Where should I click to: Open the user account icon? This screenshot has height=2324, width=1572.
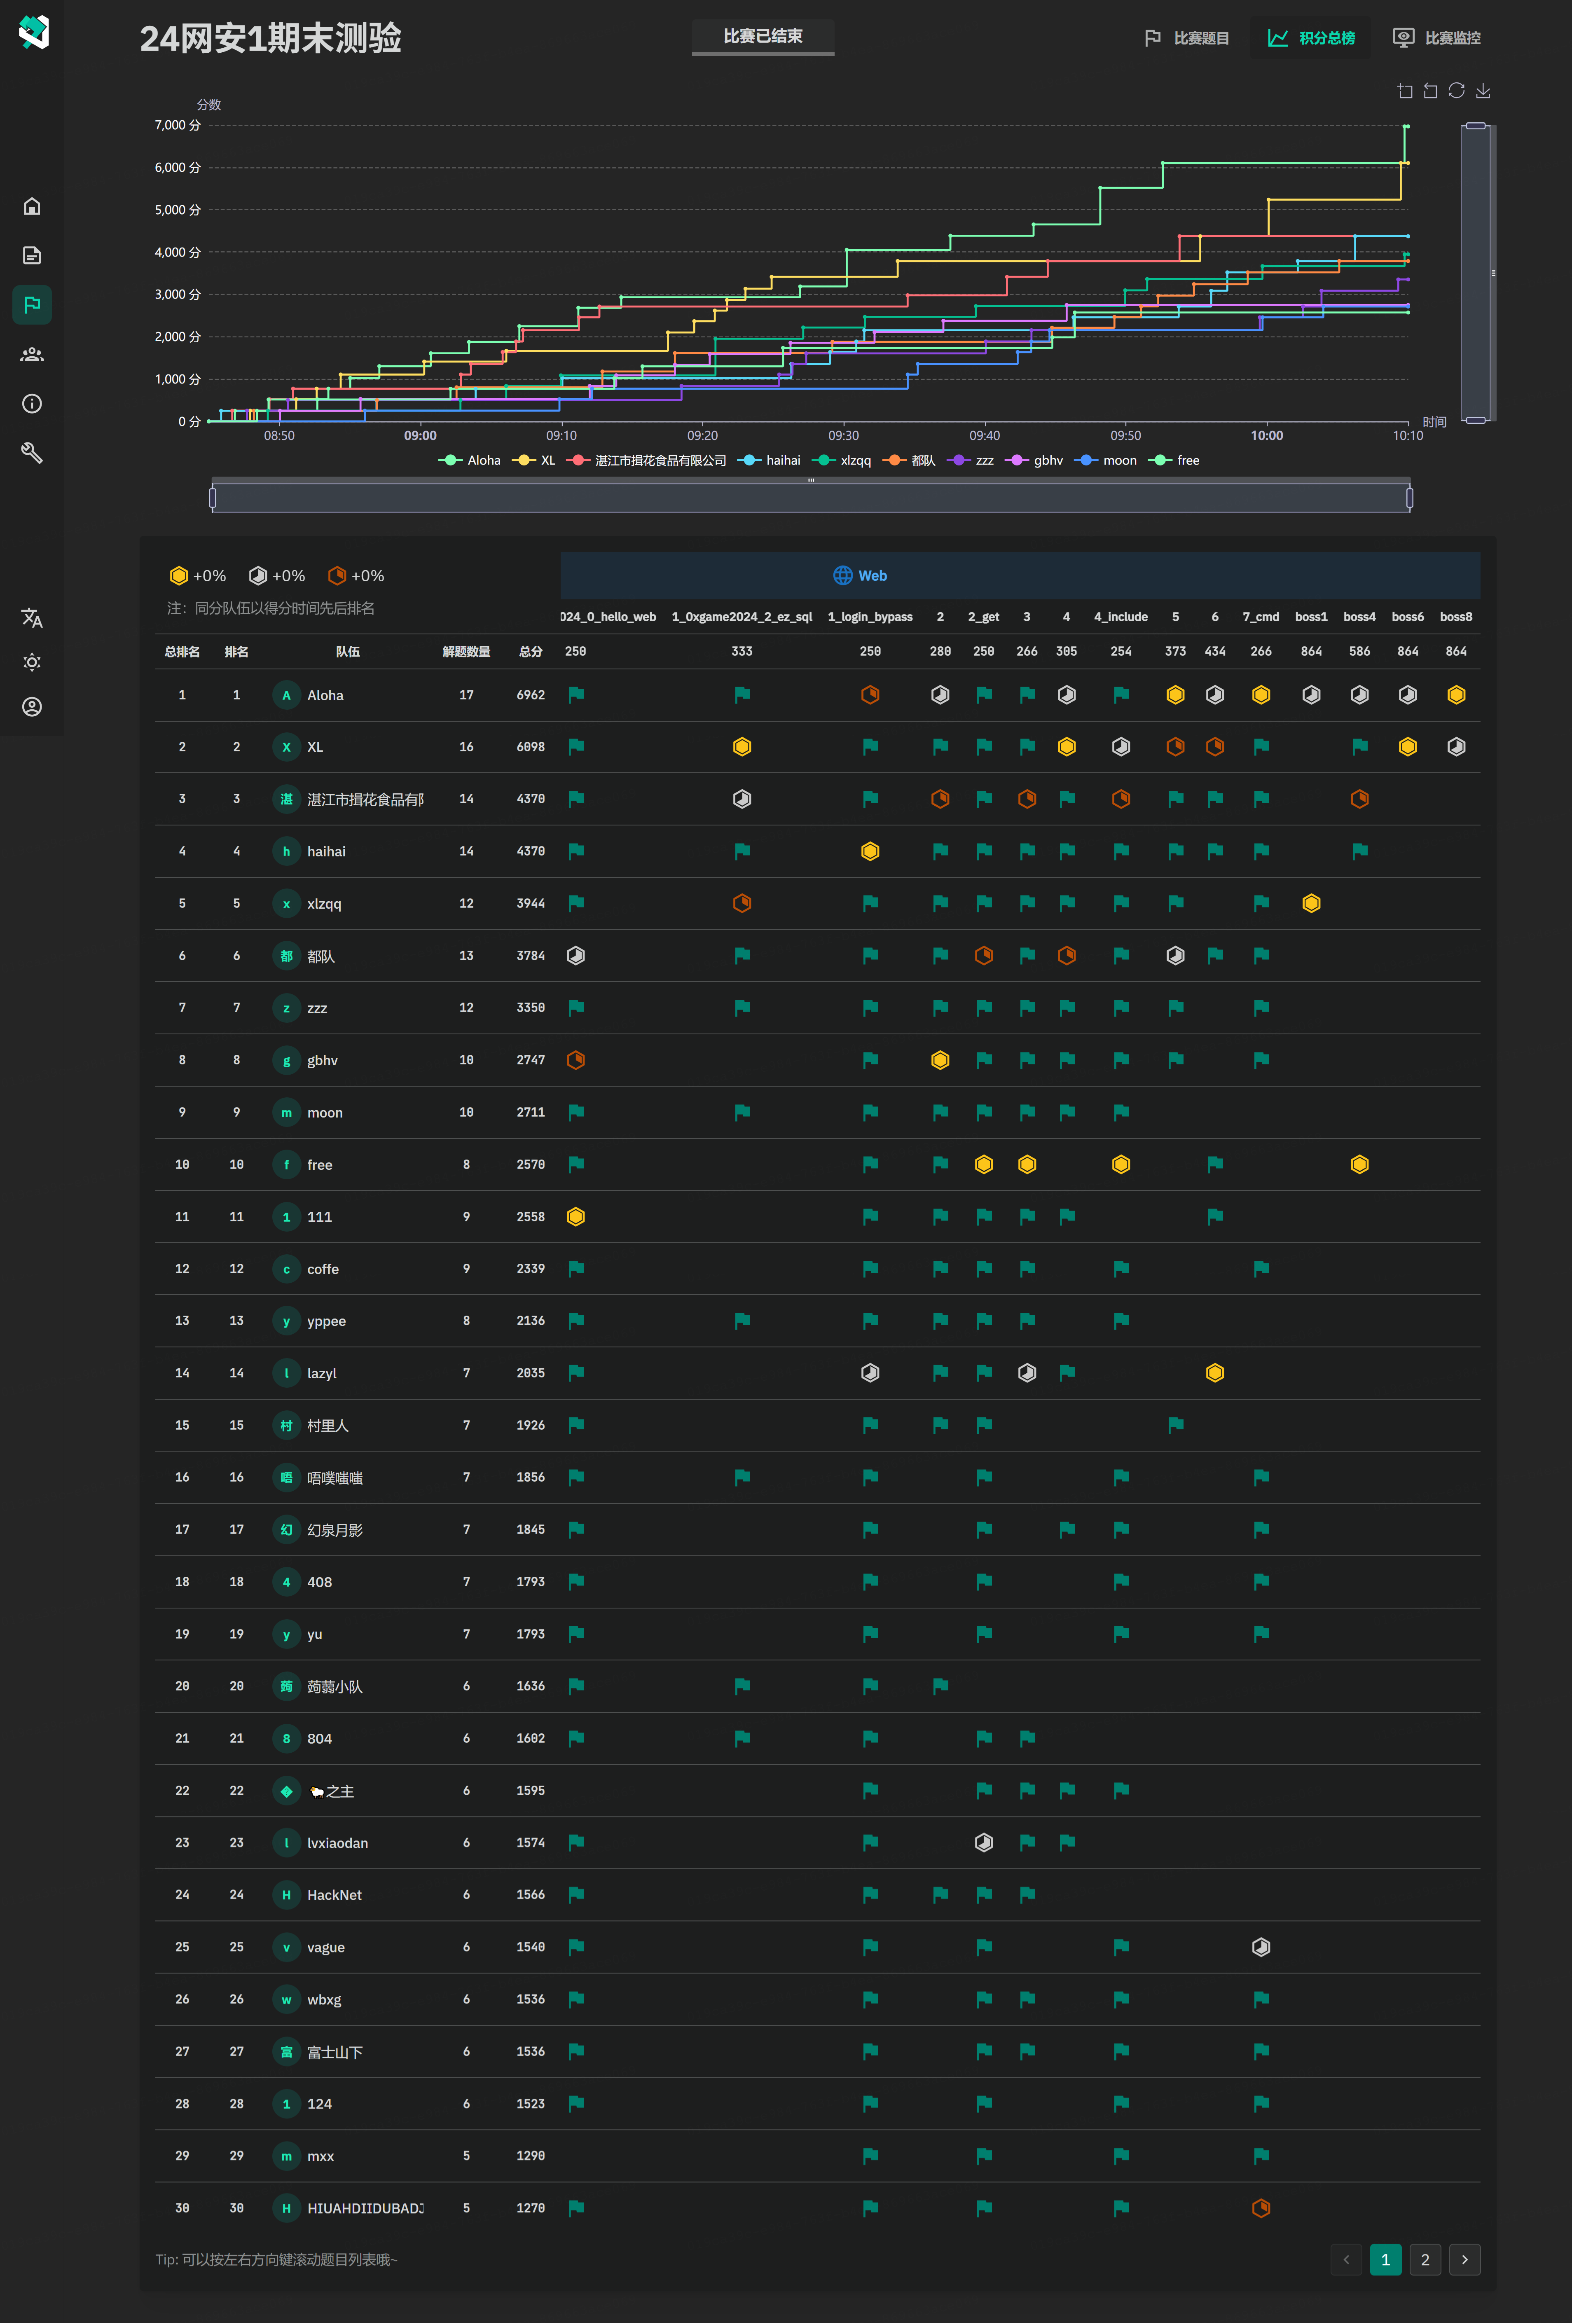(x=32, y=707)
